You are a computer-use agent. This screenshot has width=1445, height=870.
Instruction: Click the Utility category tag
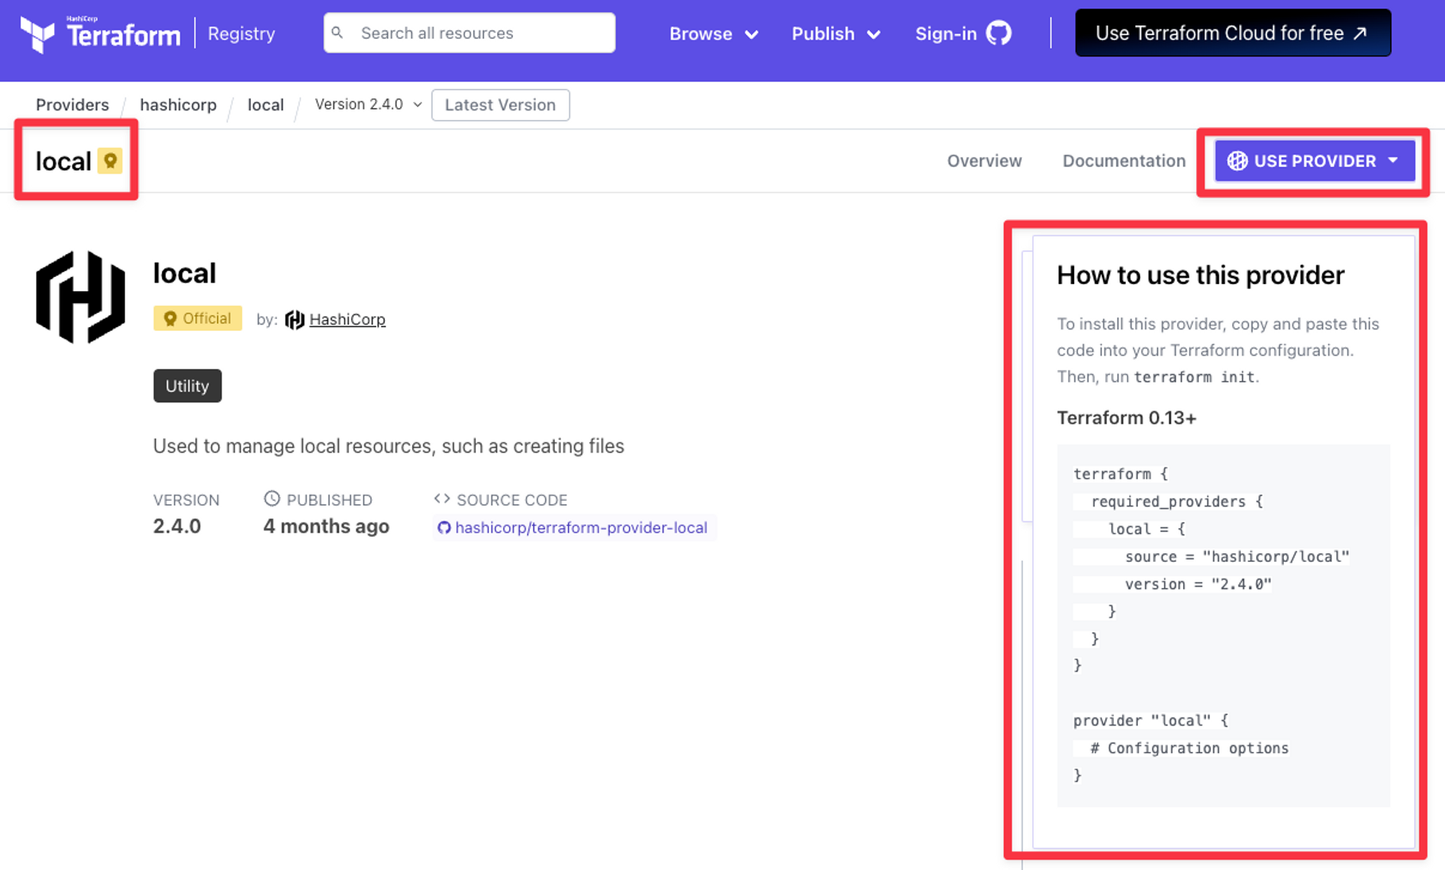[187, 386]
